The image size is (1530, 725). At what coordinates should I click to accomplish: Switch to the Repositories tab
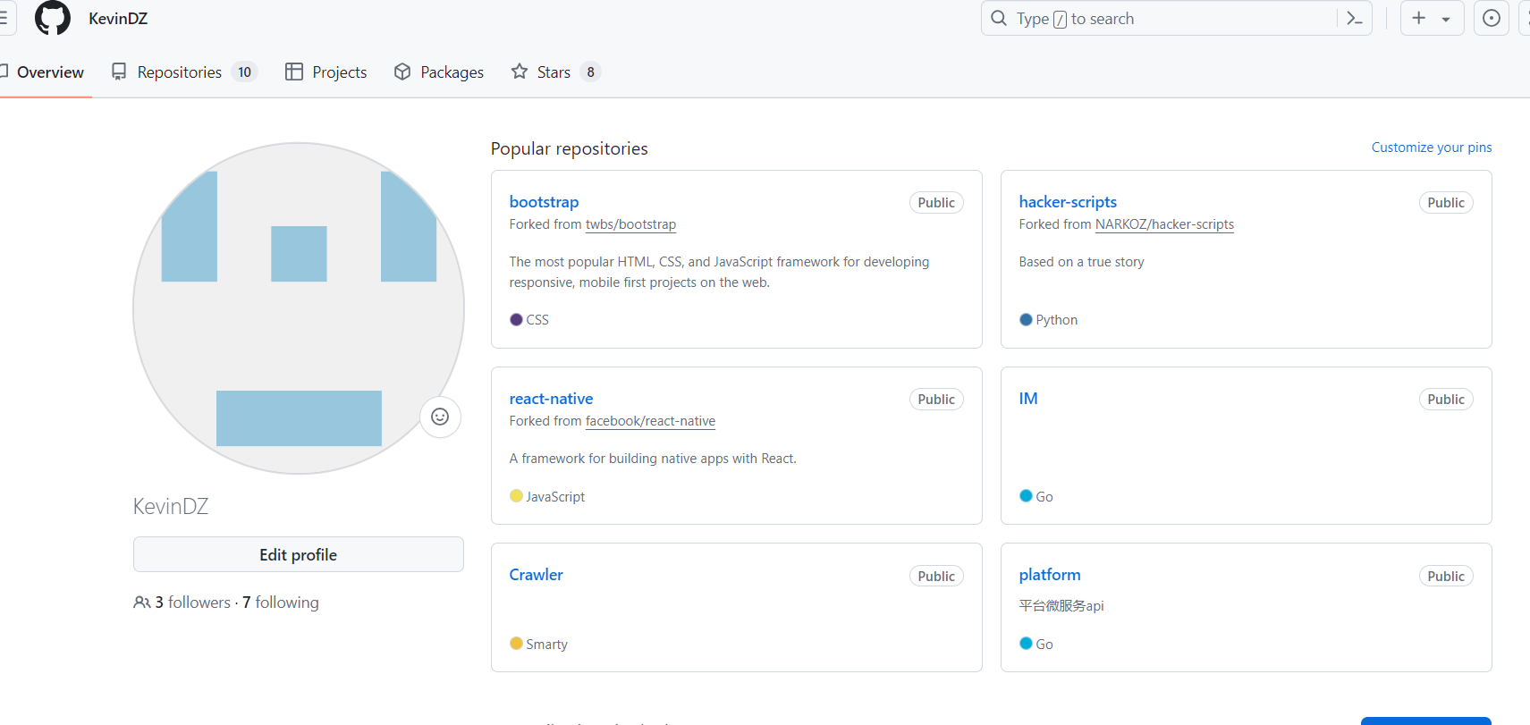(x=184, y=72)
